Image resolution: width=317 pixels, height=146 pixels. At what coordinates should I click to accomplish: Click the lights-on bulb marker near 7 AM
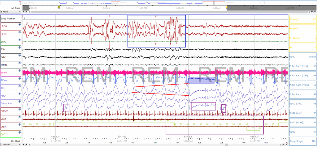click(226, 7)
